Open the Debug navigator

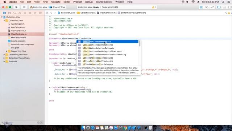pos(30,13)
